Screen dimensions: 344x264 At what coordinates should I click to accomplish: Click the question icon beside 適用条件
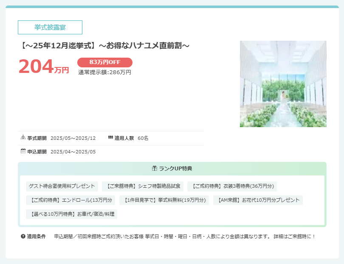pos(23,236)
